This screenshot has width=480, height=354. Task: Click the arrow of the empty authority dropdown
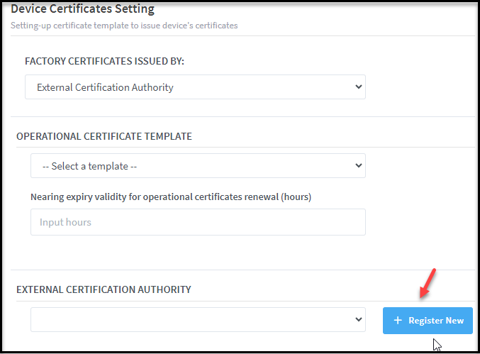(357, 320)
